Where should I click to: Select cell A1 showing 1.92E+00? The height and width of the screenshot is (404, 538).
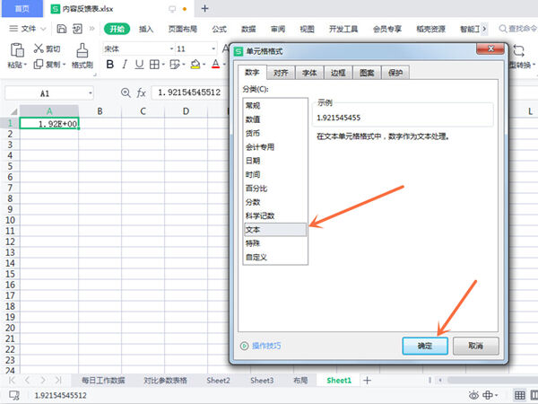point(49,123)
